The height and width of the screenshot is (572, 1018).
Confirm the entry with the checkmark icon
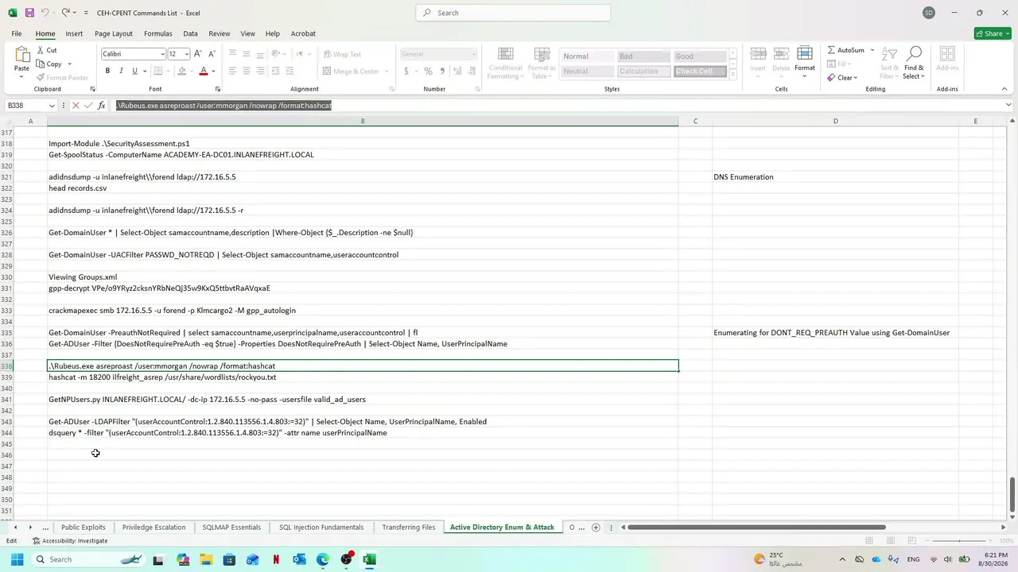point(88,106)
